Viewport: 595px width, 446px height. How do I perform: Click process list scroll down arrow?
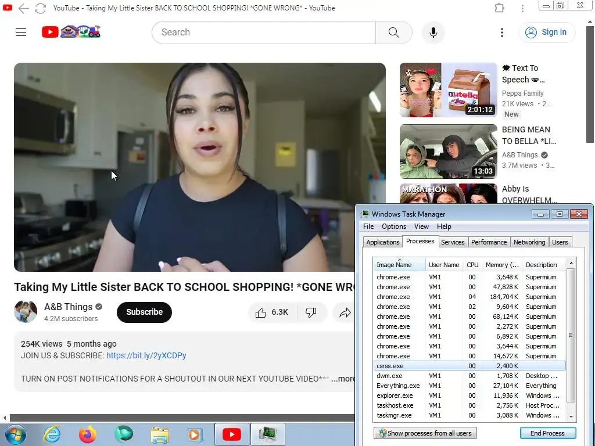tap(571, 416)
